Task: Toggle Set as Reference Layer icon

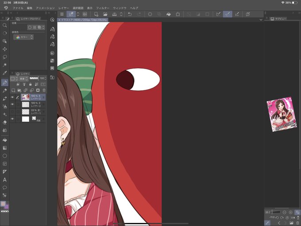Action: tap(24, 84)
